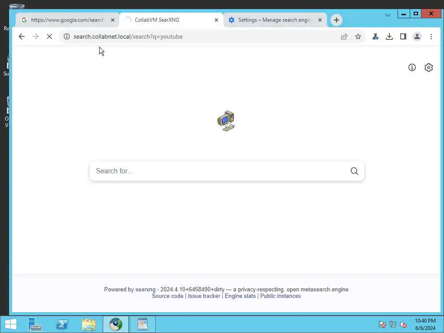Open the browser downloads icon
This screenshot has height=333, width=444.
389,36
